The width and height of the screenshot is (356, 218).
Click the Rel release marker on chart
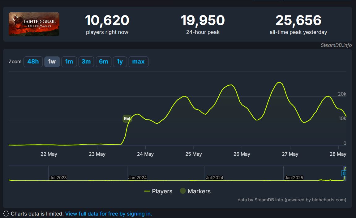[127, 118]
